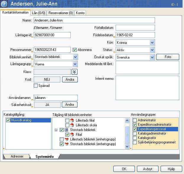Click the Meddelande till lånt. text box

tap(147, 68)
